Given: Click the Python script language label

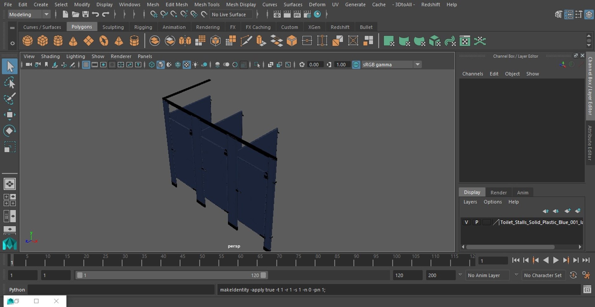Looking at the screenshot, I should [17, 290].
